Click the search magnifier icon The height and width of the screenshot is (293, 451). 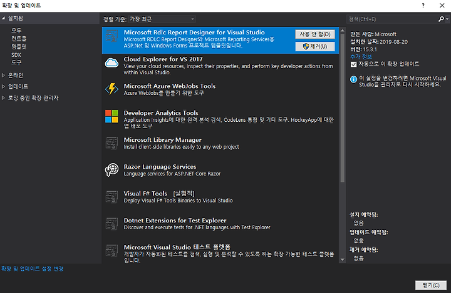coord(441,19)
